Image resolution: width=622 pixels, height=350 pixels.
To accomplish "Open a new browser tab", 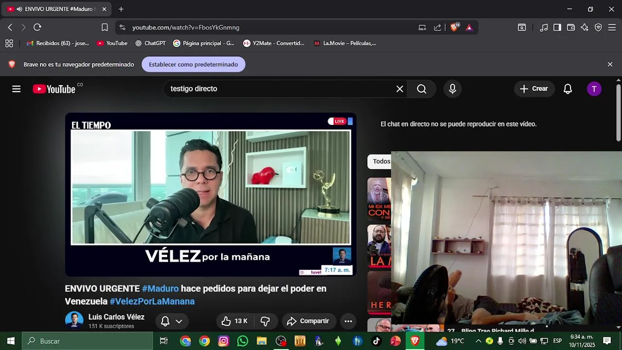I will click(x=121, y=9).
